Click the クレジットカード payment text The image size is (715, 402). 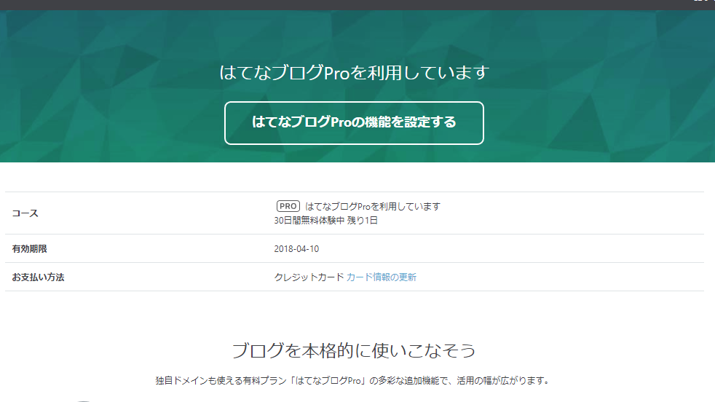point(309,277)
